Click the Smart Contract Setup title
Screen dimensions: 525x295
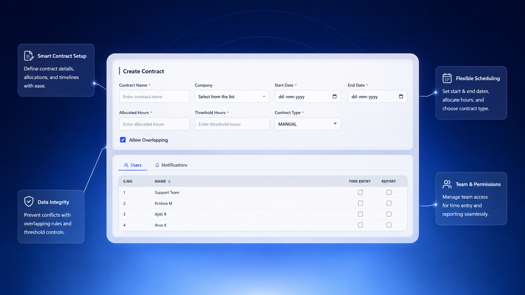[62, 56]
